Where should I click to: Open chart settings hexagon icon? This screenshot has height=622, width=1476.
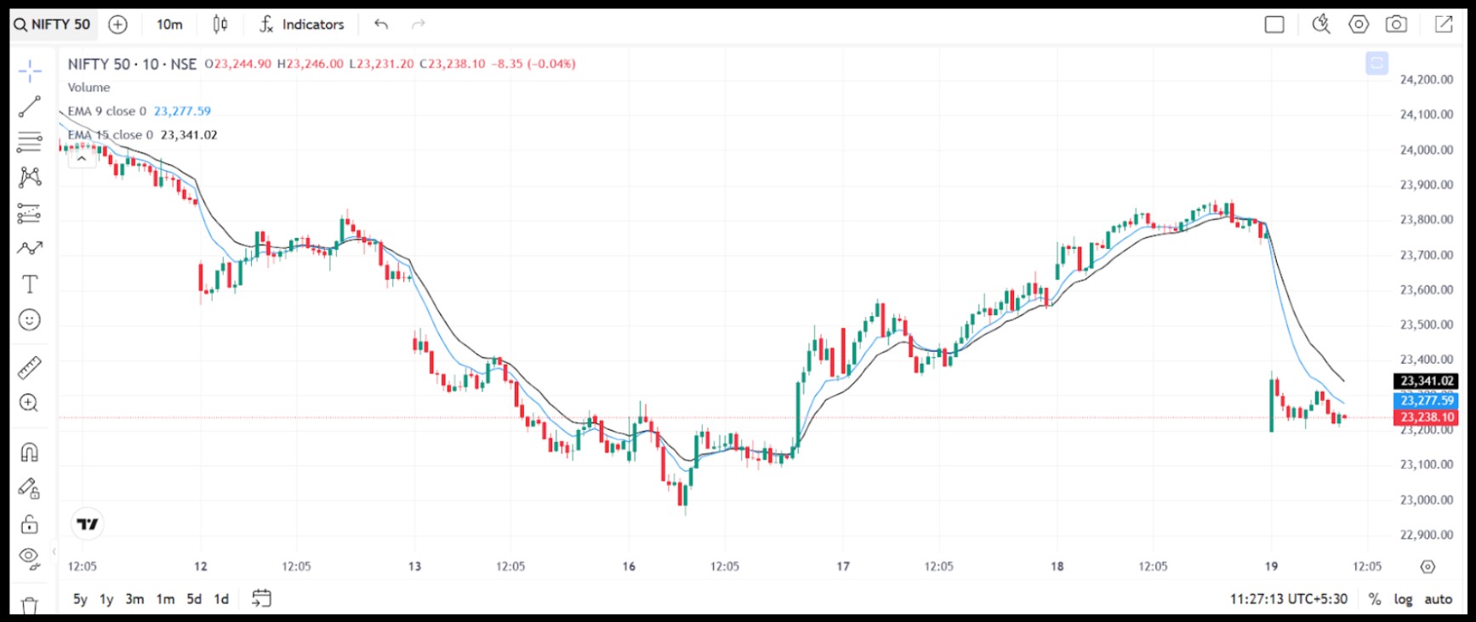pyautogui.click(x=1359, y=25)
